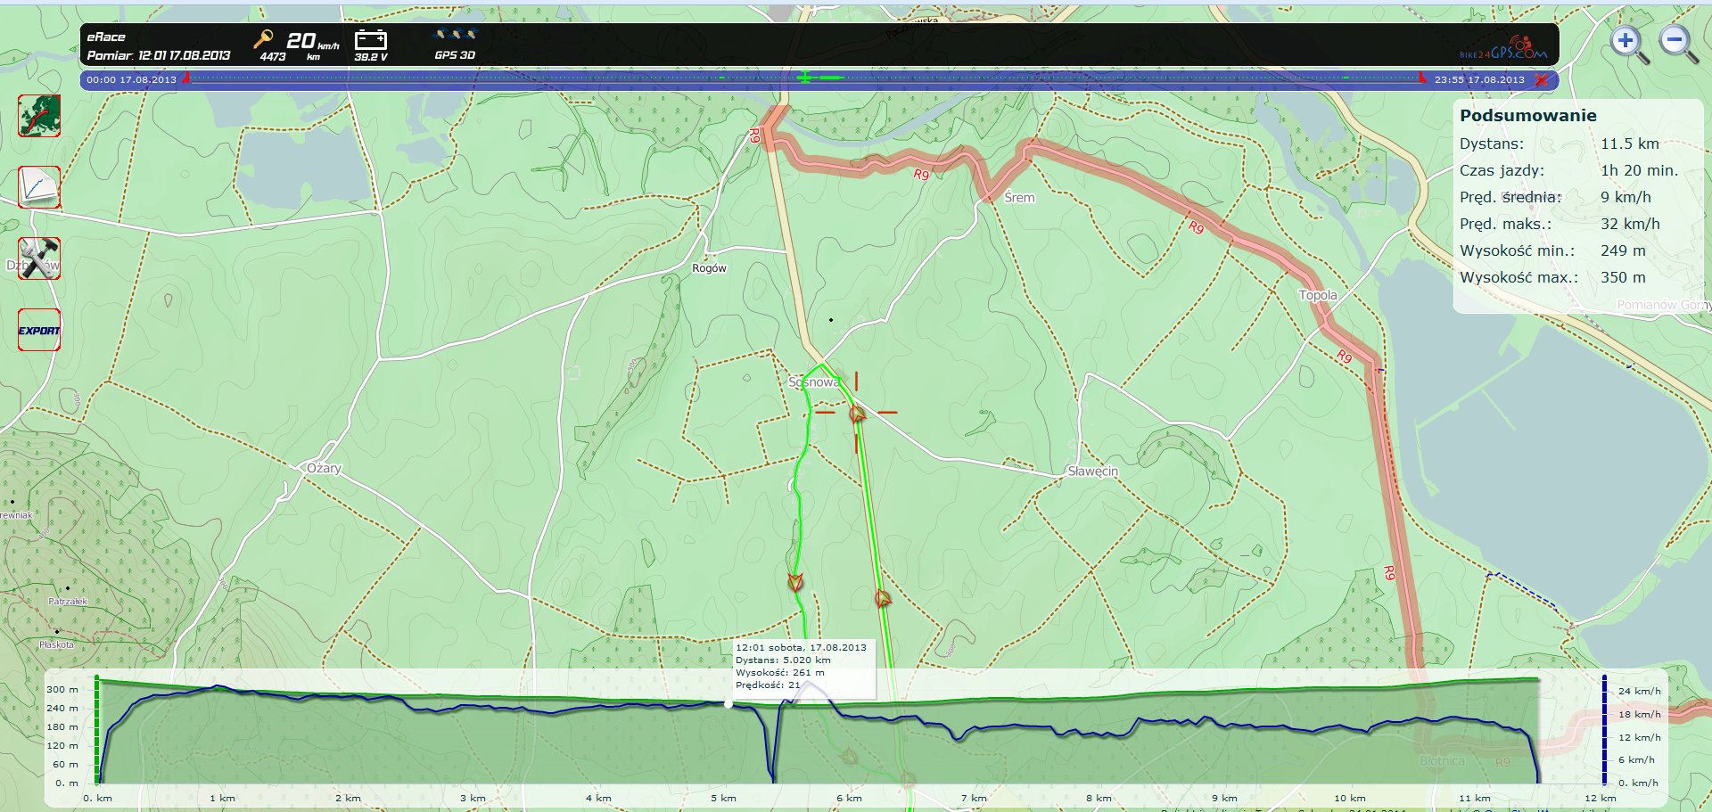Click the timeline end time 23:55 17.08.2013
This screenshot has width=1712, height=812.
coord(1479,79)
